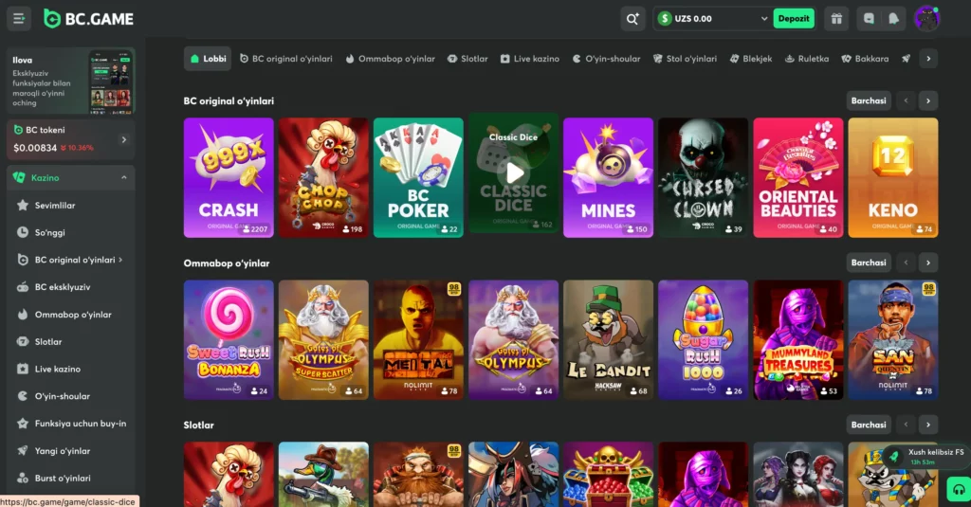Switch to the O'yin-shoular tab

click(606, 58)
